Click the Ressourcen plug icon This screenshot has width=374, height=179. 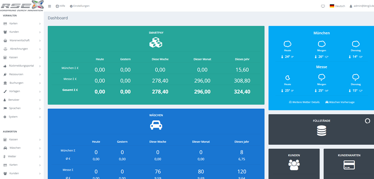click(5, 75)
